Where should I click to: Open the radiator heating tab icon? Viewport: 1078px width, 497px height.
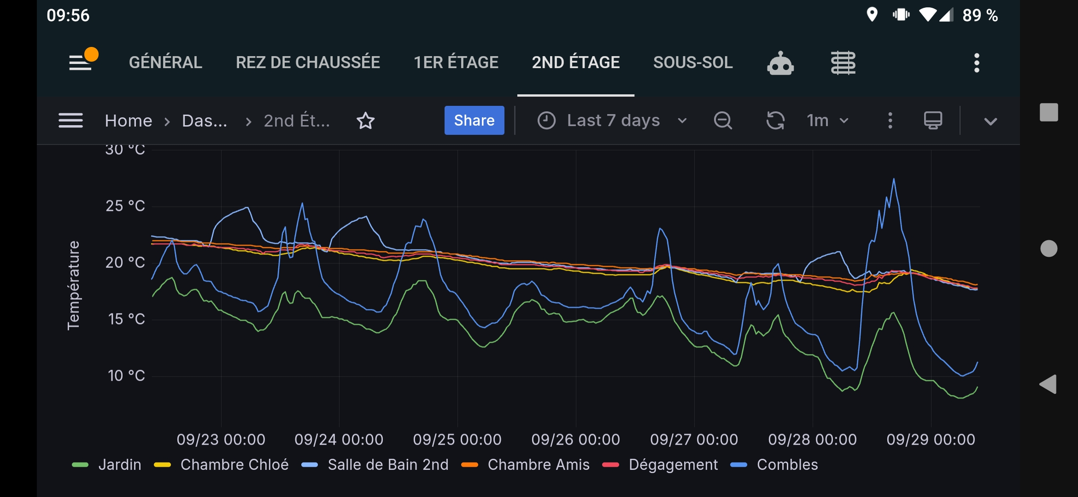843,63
